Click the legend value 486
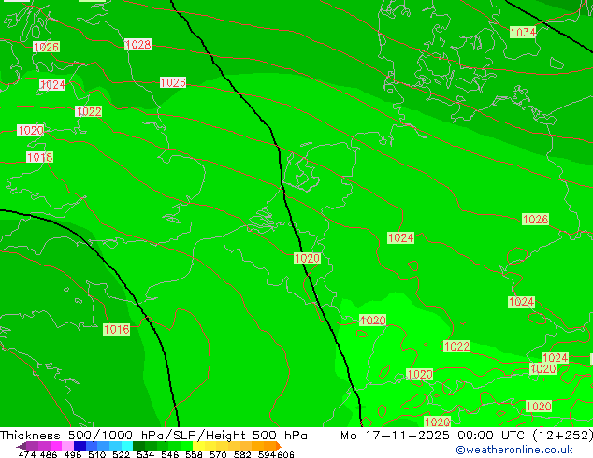Viewport: 593px width, 458px height. point(49,454)
